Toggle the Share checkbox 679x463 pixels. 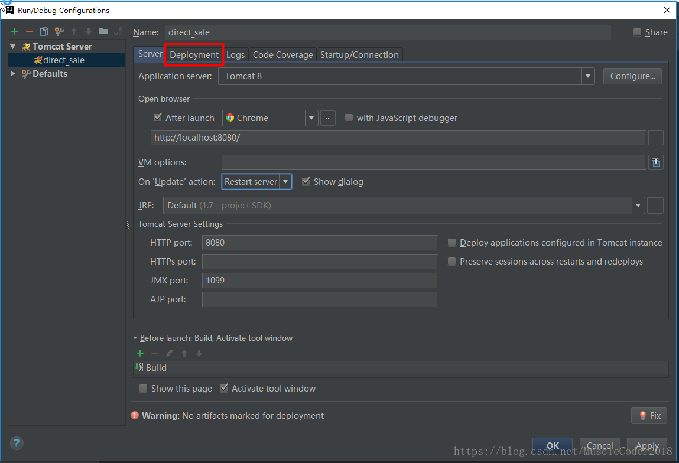(637, 32)
